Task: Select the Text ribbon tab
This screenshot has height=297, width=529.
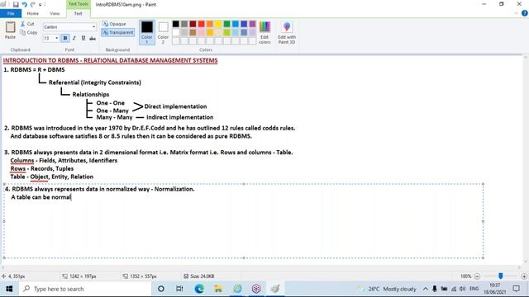Action: (78, 13)
